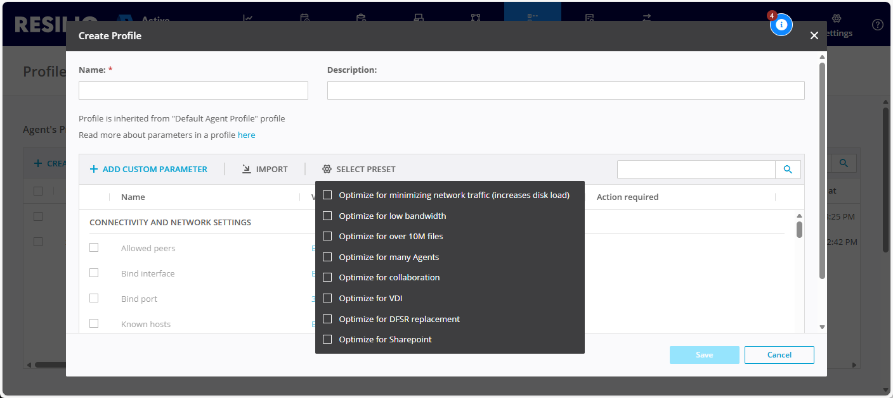
Task: Click the Import arrow icon
Action: click(247, 170)
